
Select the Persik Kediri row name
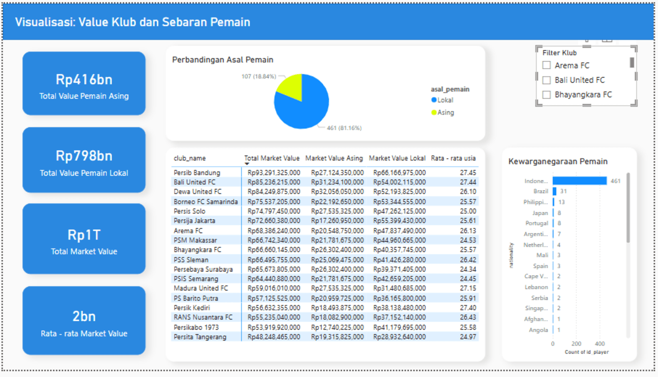(192, 308)
